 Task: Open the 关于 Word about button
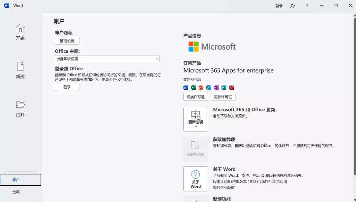(195, 179)
